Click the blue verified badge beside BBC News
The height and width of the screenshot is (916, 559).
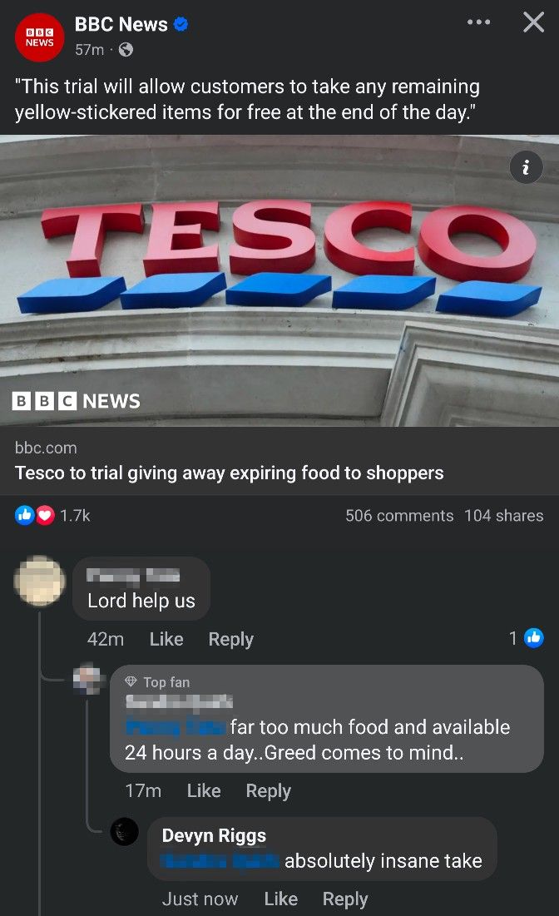[181, 24]
